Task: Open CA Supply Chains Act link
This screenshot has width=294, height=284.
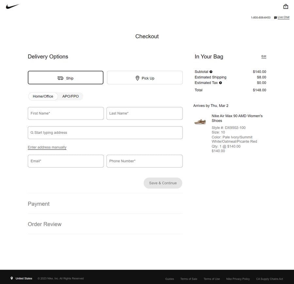Action: [x=269, y=279]
